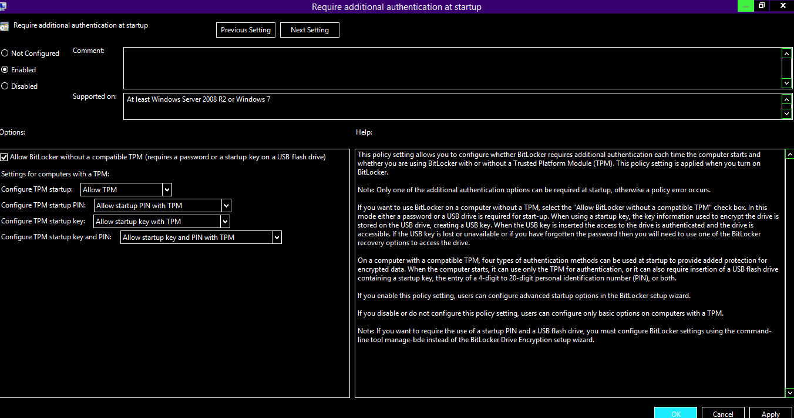Click the help paragraph starting 'Note: Only one'

click(534, 190)
